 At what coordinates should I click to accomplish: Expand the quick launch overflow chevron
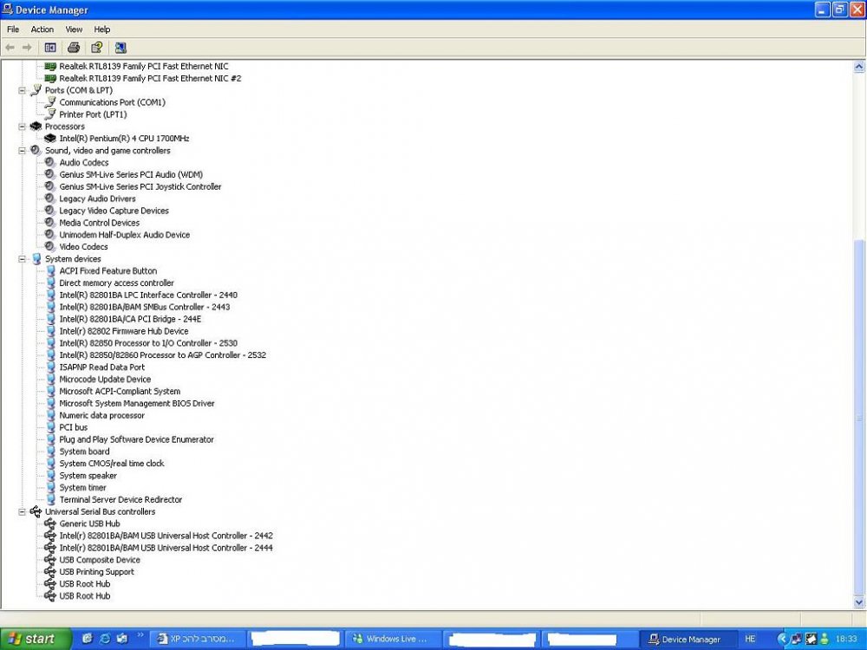pos(140,634)
